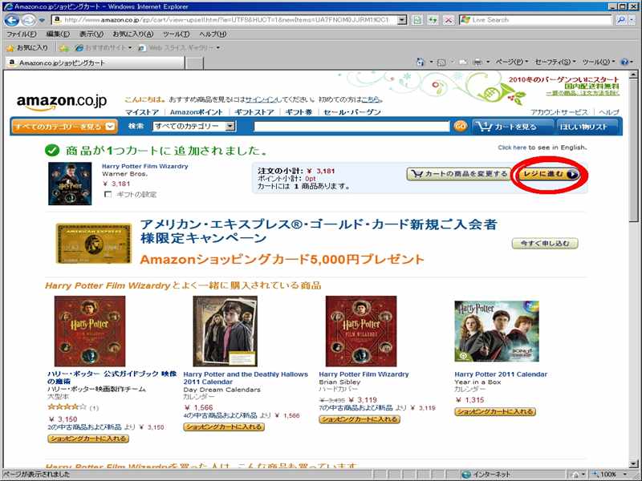Refresh the page with the green arrows icon
Screen dimensions: 642x481
point(433,19)
